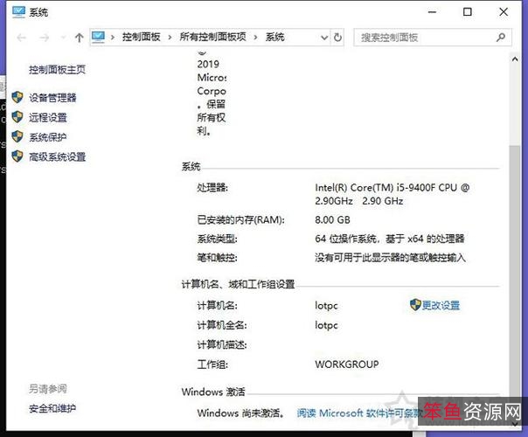This screenshot has width=528, height=437.
Task: Click the 更改设置 link
Action: click(x=441, y=305)
